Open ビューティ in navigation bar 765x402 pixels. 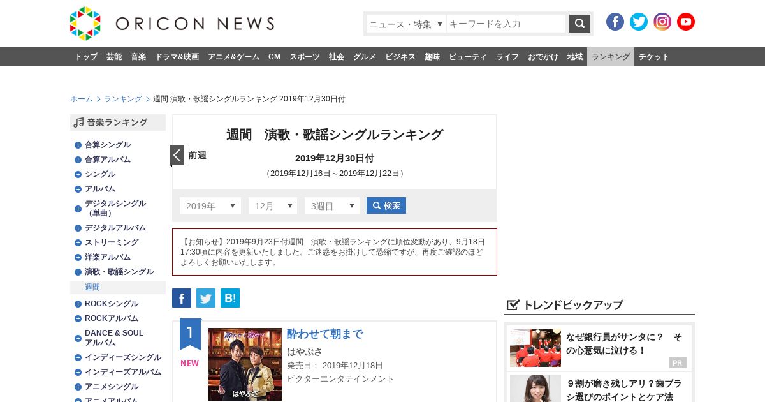(x=468, y=57)
